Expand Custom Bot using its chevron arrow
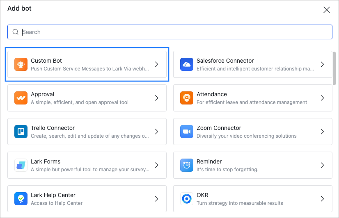This screenshot has height=218, width=339. 156,64
